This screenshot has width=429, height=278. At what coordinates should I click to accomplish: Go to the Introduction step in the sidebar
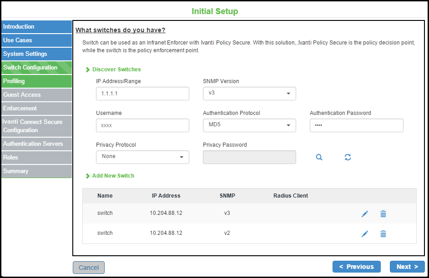(36, 27)
